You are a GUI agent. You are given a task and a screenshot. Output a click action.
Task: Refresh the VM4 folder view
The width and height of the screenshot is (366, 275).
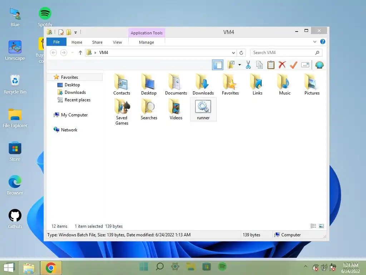(241, 53)
